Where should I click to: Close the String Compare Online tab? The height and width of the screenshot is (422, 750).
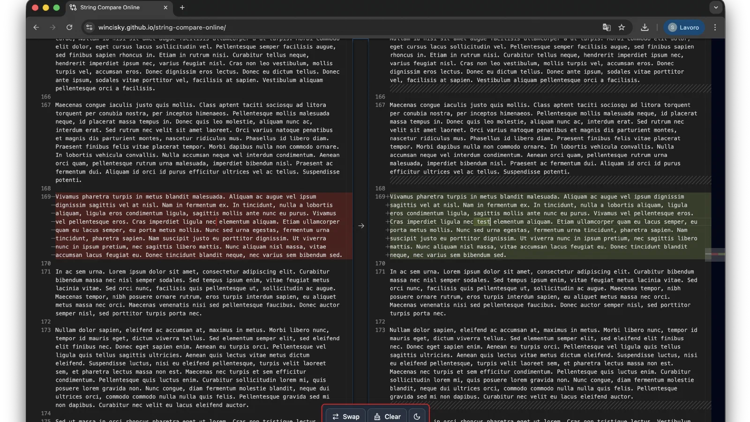pyautogui.click(x=165, y=8)
